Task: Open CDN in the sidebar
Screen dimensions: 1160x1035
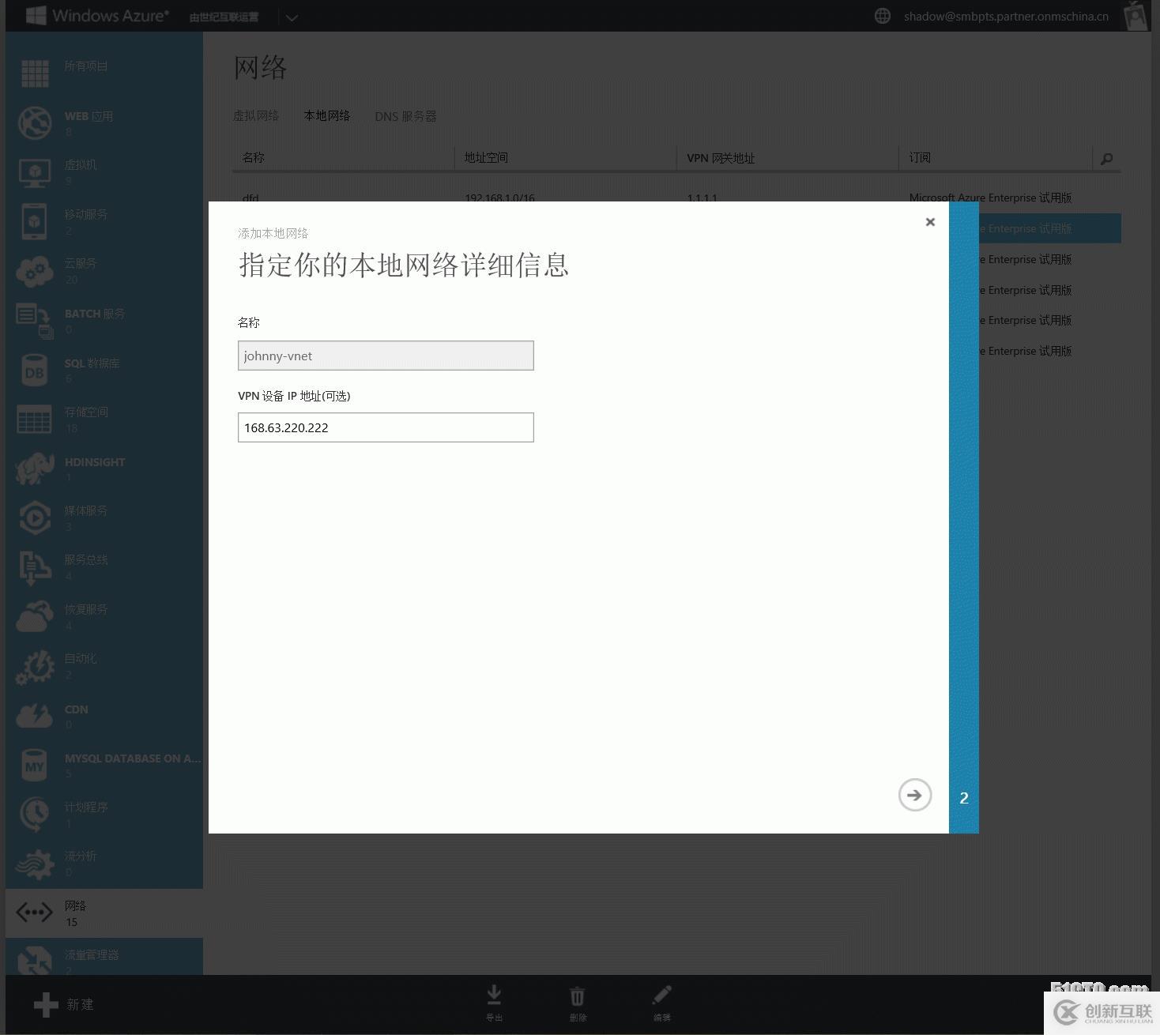Action: coord(76,709)
